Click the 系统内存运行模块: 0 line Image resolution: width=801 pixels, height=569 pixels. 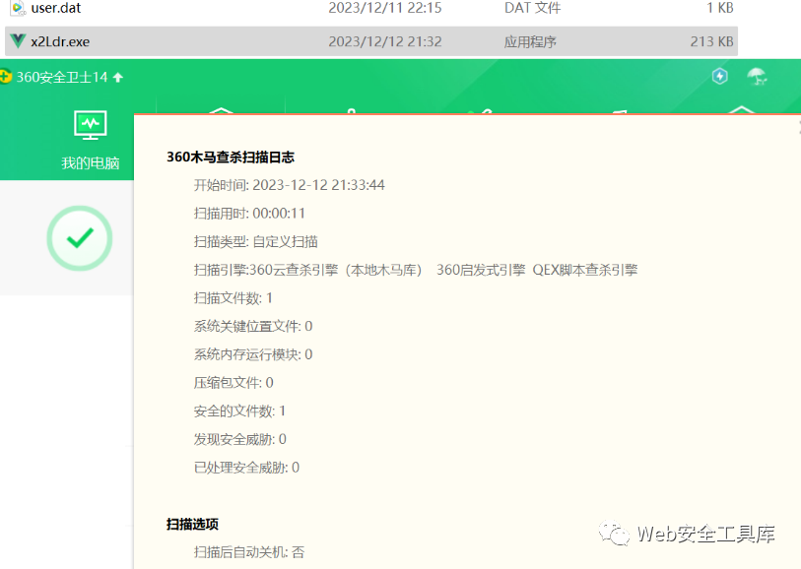(x=253, y=354)
